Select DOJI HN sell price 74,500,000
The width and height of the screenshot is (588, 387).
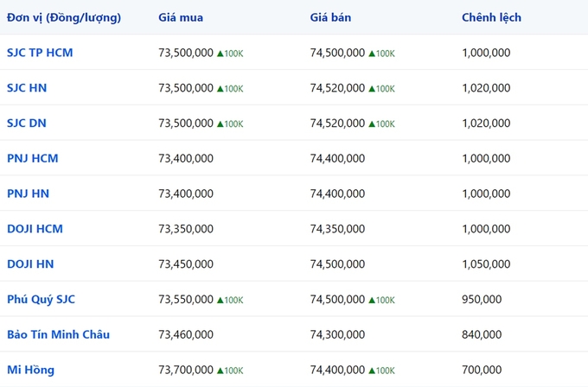click(x=337, y=264)
